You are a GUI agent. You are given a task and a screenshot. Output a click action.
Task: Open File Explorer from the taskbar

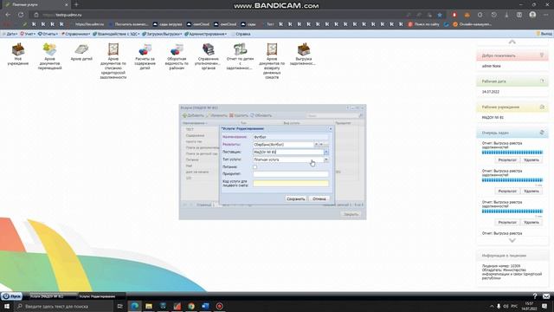coord(149,306)
